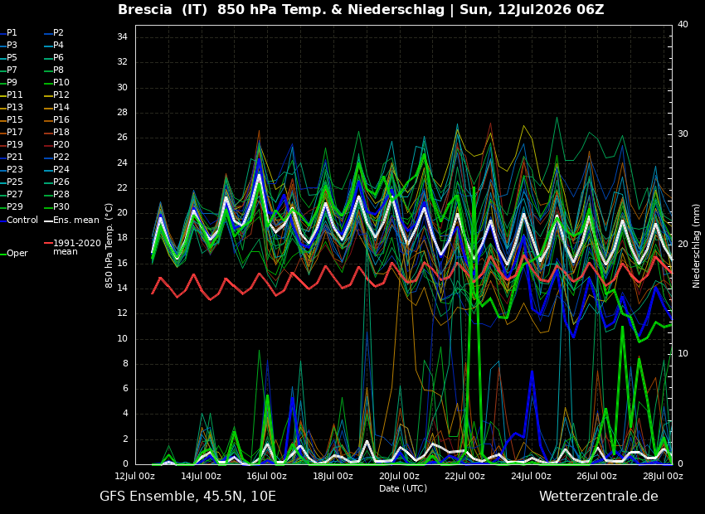Select the 16Jul 00z axis label
The height and width of the screenshot is (514, 705).
(267, 476)
